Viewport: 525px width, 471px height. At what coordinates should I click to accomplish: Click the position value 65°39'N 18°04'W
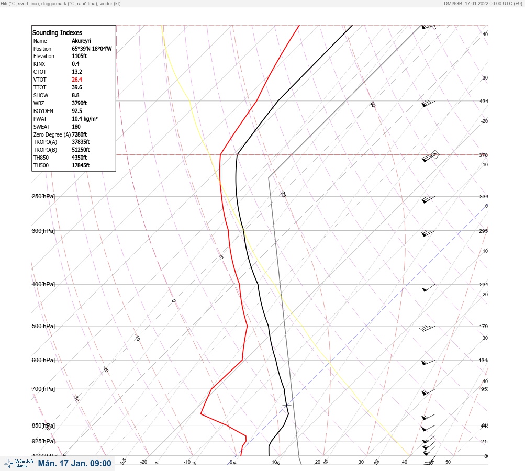point(92,49)
